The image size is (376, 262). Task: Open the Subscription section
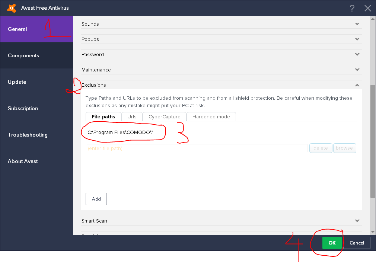36,108
